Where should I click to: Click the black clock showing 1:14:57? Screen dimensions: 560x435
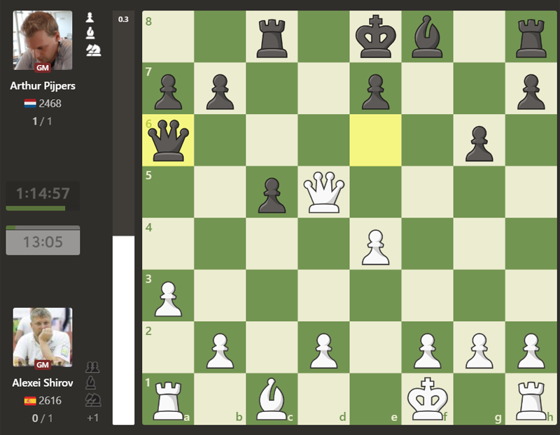point(42,194)
